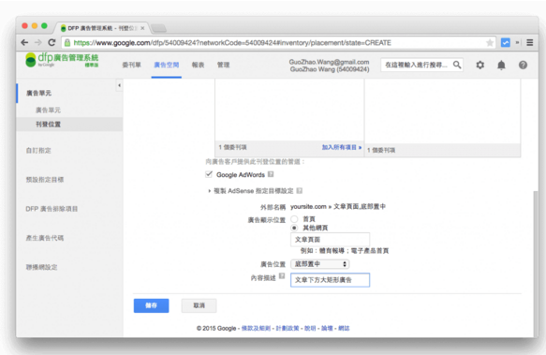The image size is (546, 355).
Task: Open a new browser tab
Action: (158, 28)
